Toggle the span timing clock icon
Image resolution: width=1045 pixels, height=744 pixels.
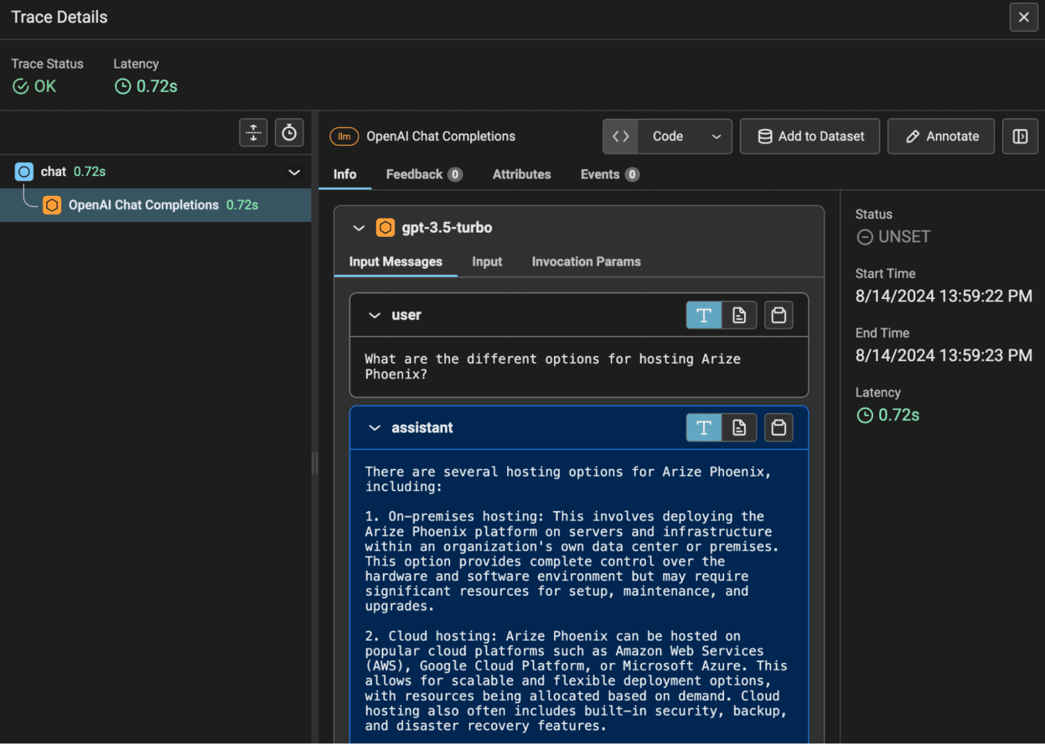[289, 133]
